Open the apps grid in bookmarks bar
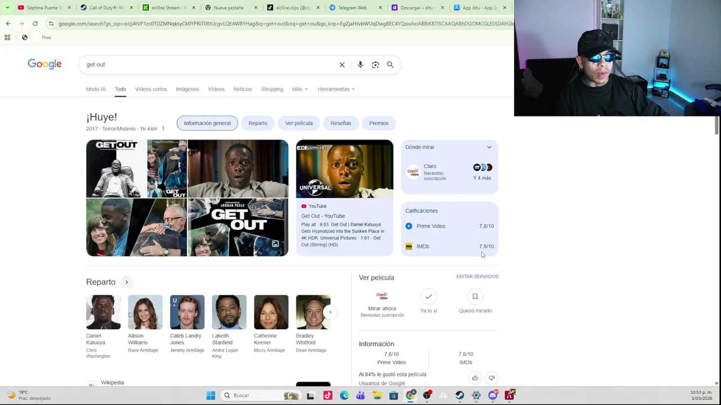This screenshot has height=405, width=721. point(7,38)
